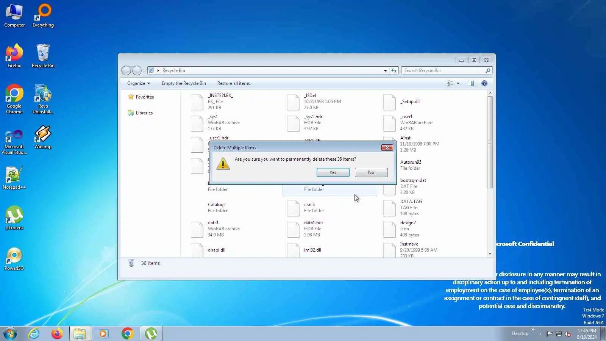Click Restore all items
The width and height of the screenshot is (606, 341).
234,83
